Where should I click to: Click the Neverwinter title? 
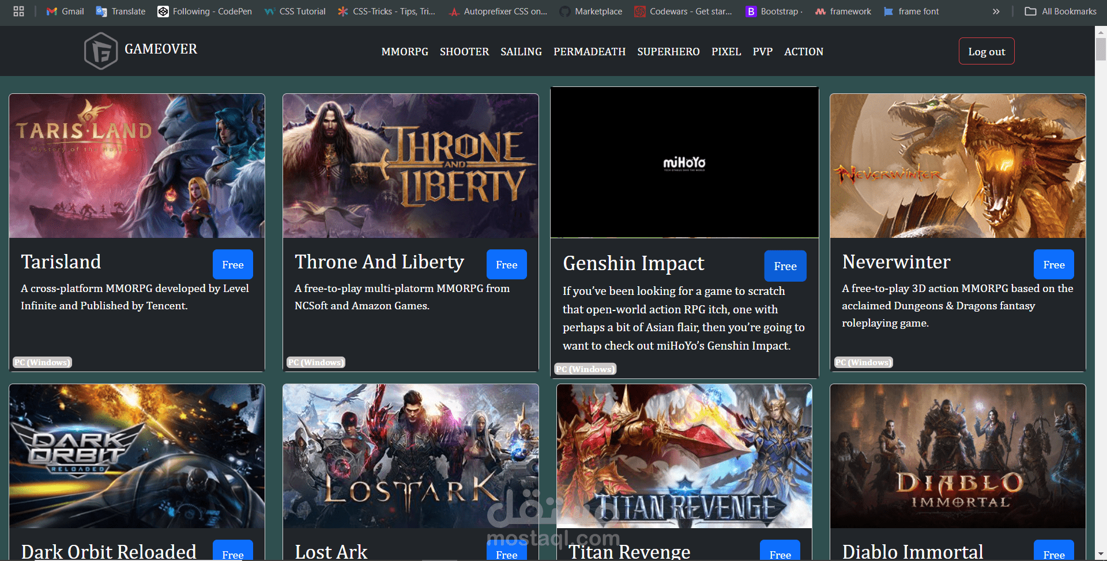point(896,262)
